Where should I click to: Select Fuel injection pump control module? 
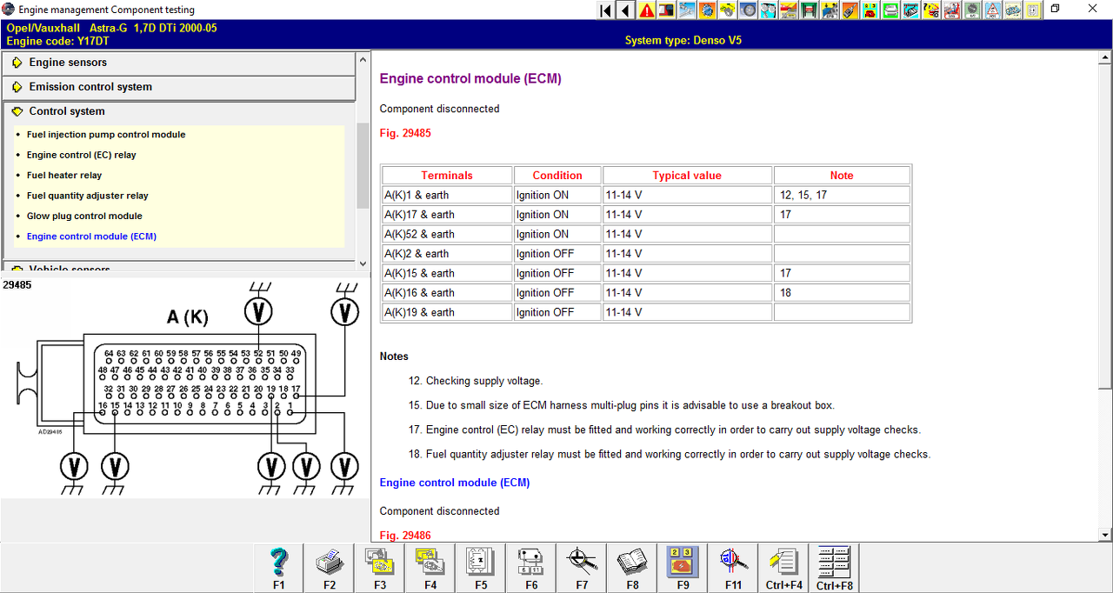click(x=106, y=135)
